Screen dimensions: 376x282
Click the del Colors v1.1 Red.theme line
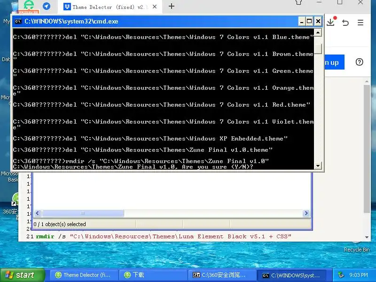(161, 105)
